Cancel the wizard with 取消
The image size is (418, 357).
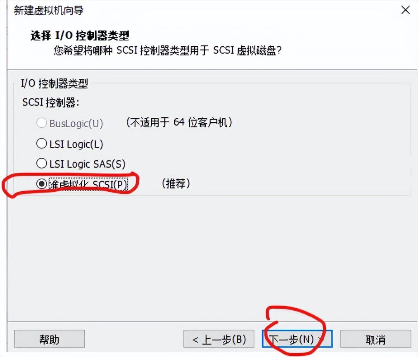tap(375, 339)
